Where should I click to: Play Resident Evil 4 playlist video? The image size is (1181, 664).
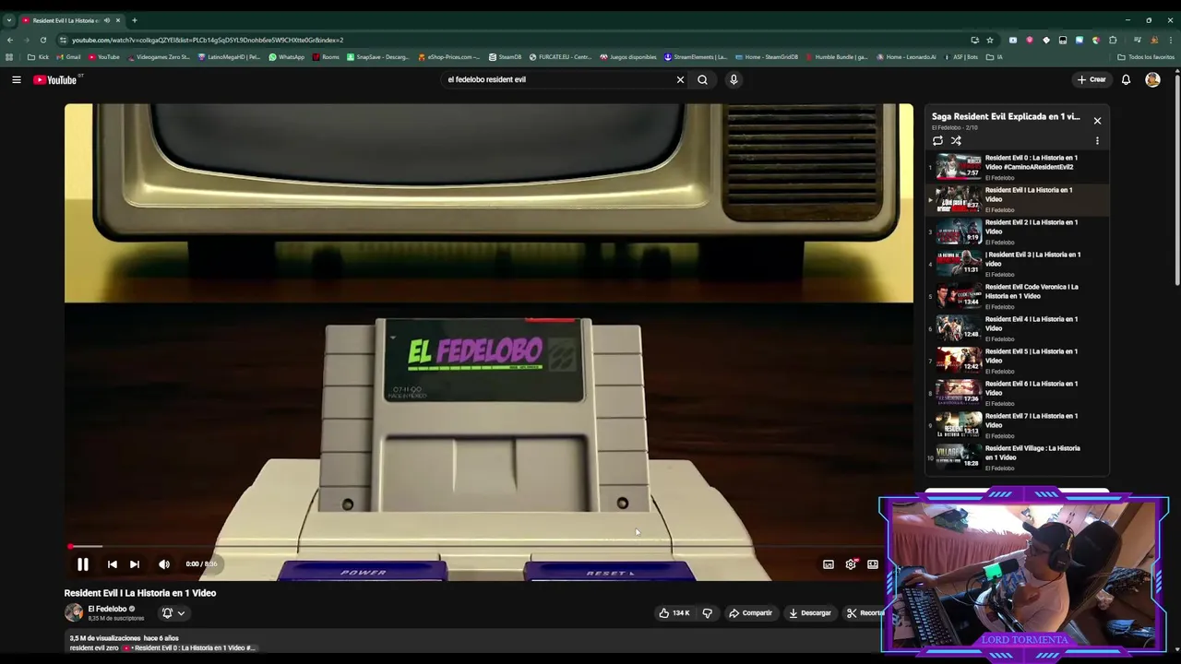click(1018, 328)
